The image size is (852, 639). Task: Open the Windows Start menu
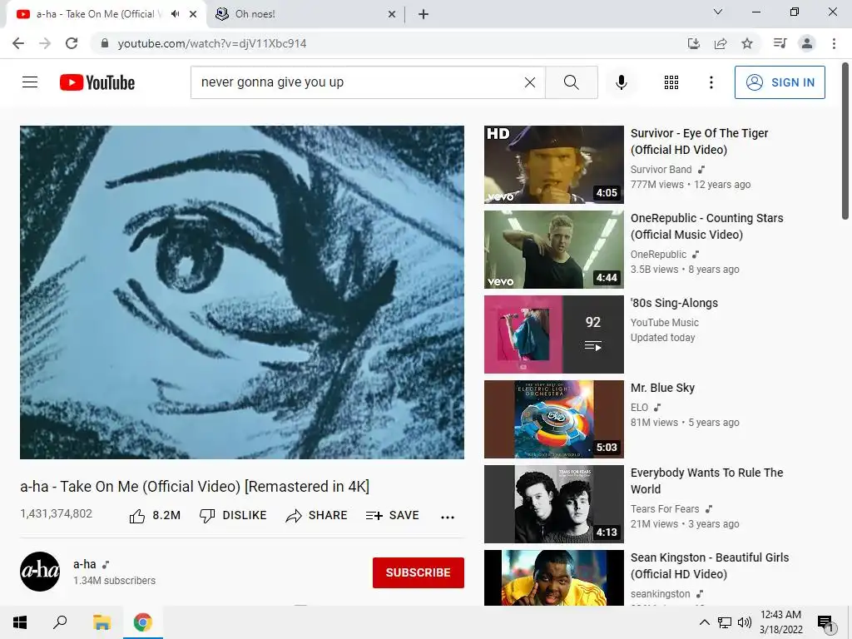click(20, 622)
